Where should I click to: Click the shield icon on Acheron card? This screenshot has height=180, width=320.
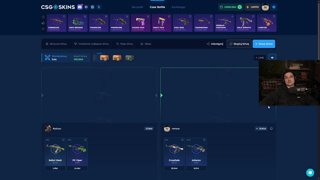(x=204, y=140)
